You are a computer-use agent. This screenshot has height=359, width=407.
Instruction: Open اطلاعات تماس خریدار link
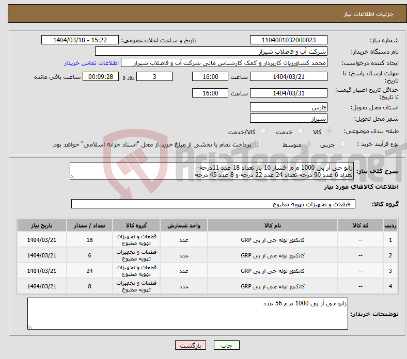tap(91, 63)
